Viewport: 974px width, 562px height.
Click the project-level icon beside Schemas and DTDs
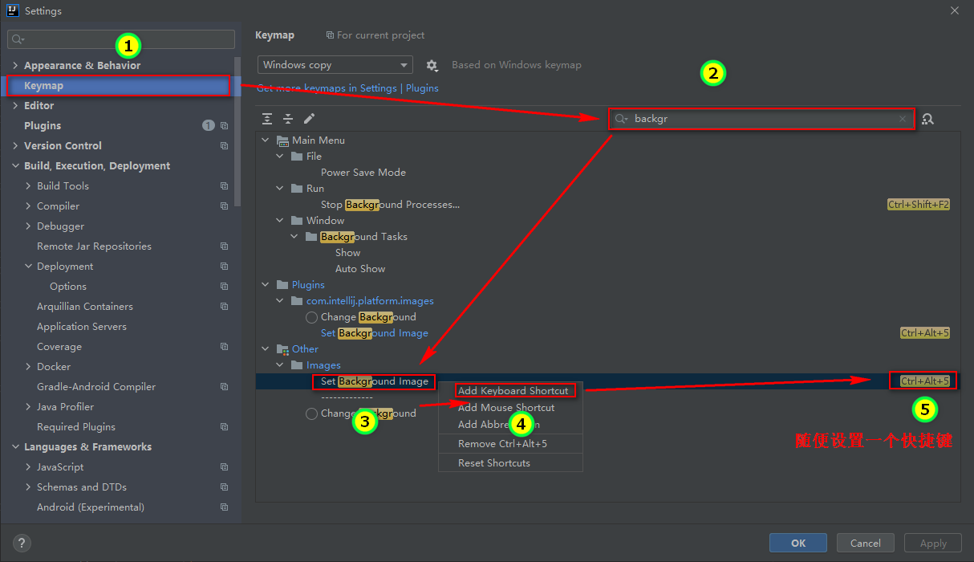tap(224, 487)
